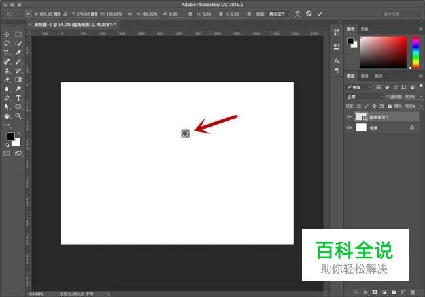Select the Clone Stamp tool
Viewport: 425px width, 297px height.
coord(7,70)
